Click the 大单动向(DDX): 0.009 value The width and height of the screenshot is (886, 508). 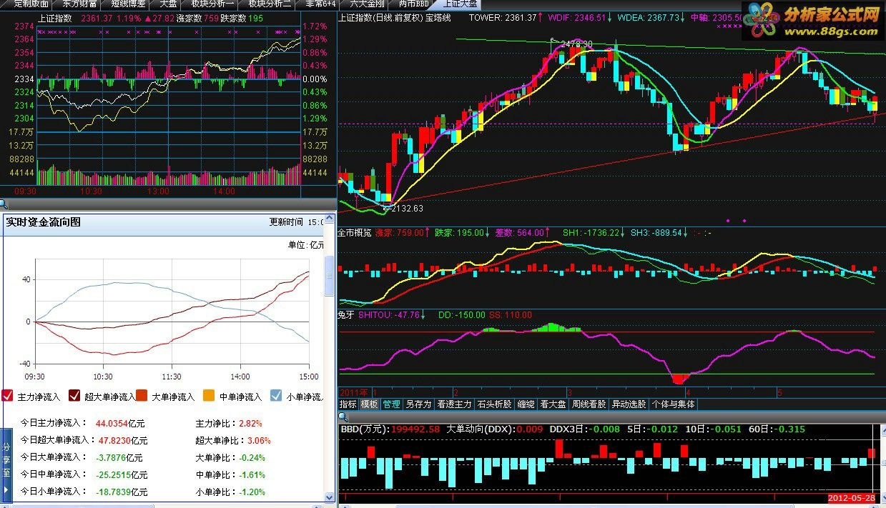pyautogui.click(x=495, y=429)
